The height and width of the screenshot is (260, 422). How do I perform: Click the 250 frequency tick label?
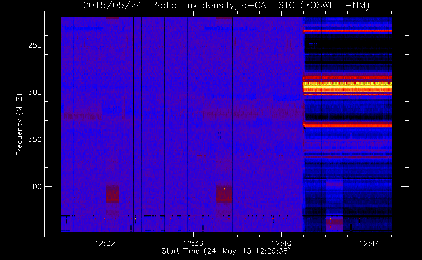[35, 45]
